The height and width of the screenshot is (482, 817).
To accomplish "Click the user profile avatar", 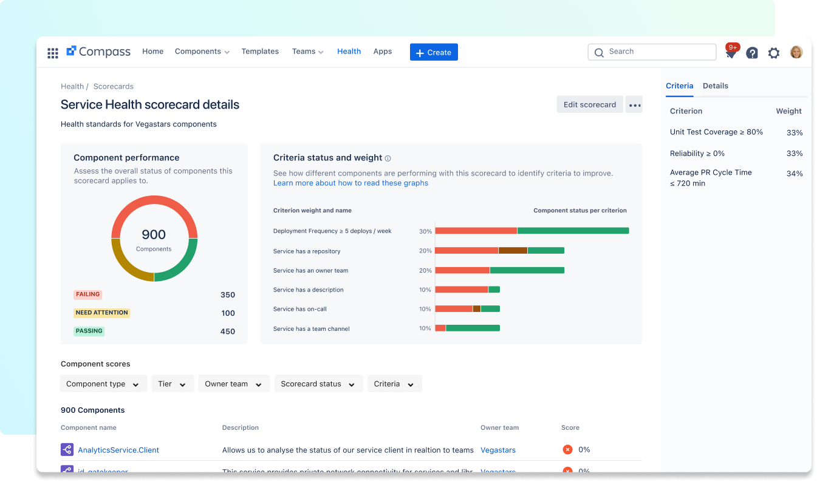I will [x=796, y=52].
